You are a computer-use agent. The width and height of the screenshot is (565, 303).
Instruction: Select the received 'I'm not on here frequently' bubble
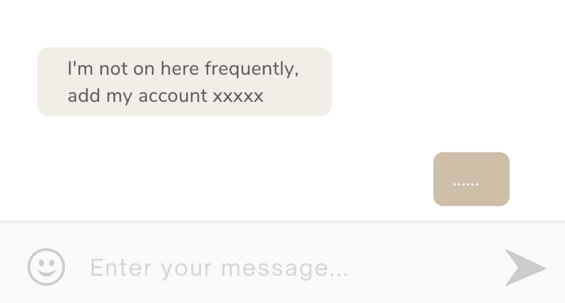pyautogui.click(x=185, y=82)
